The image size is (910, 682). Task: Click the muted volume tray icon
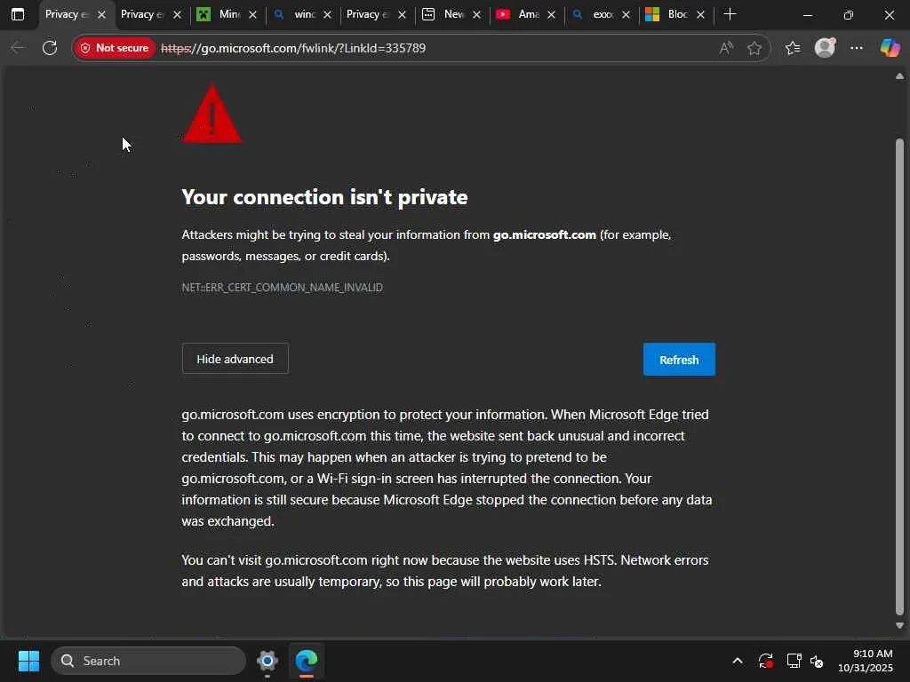click(818, 661)
